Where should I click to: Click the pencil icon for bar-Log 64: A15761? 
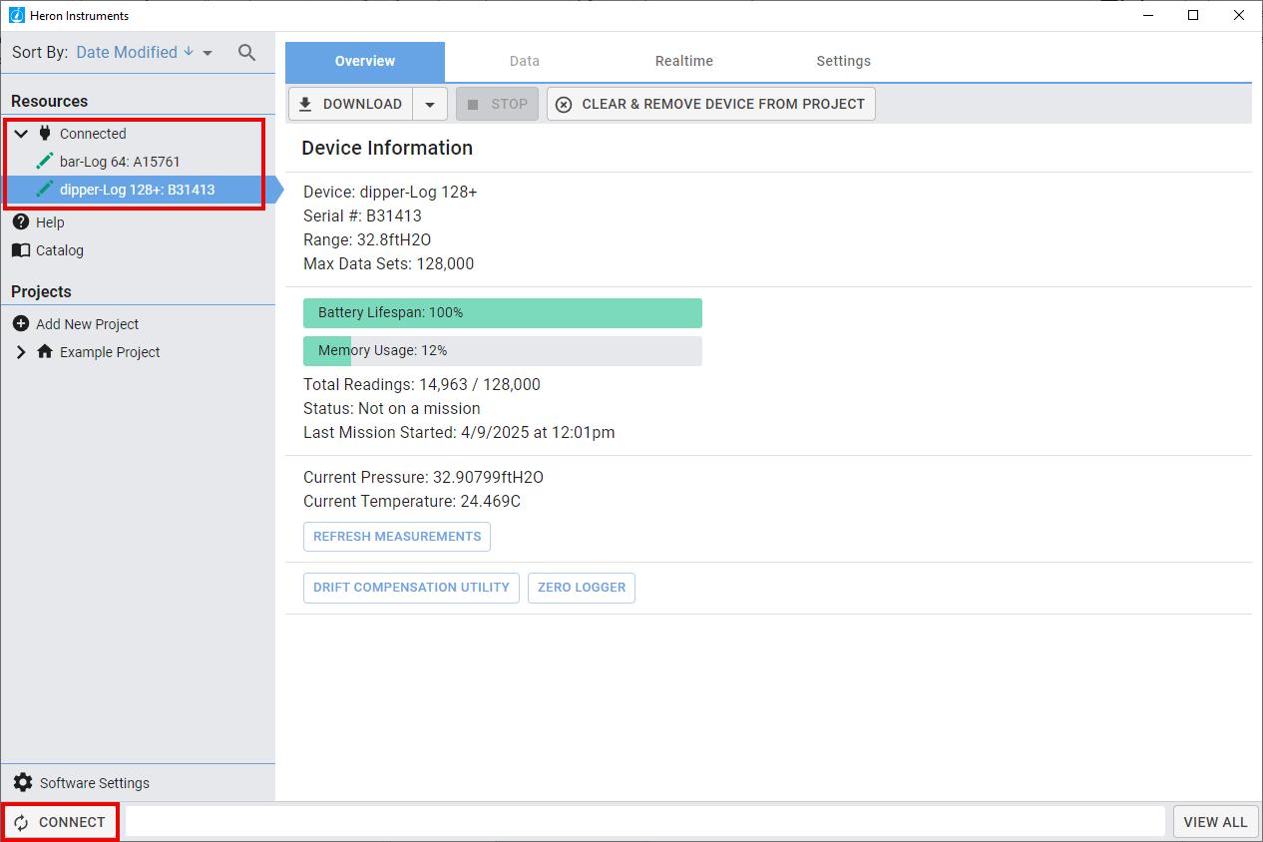click(45, 161)
